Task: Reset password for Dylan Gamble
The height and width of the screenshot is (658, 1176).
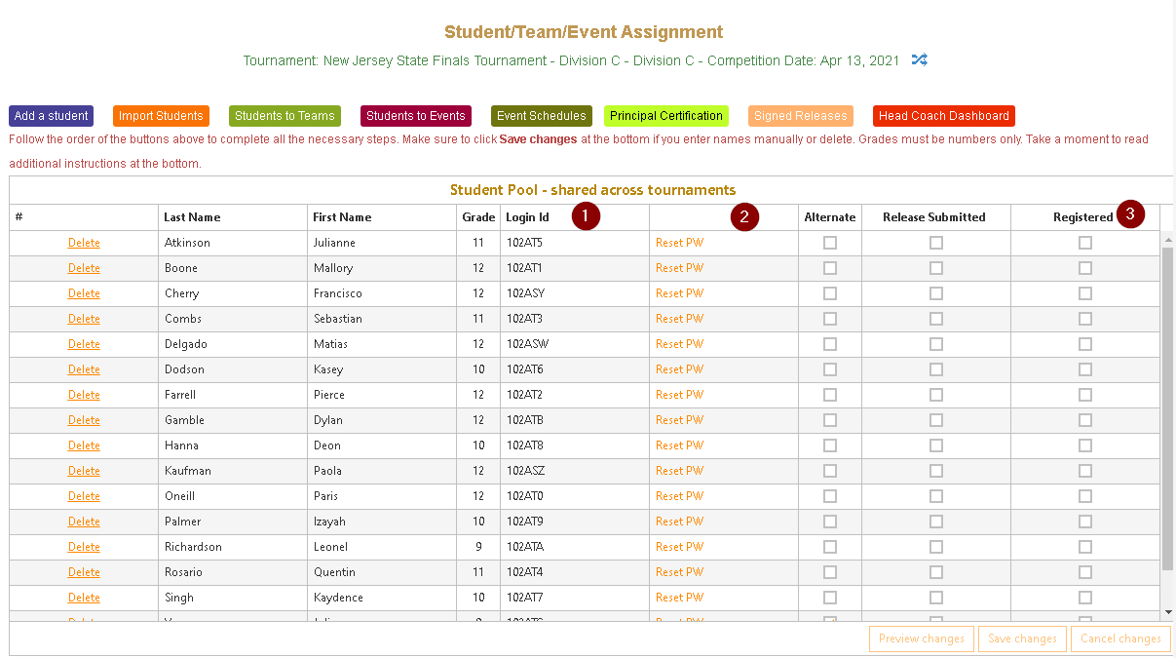Action: click(x=679, y=420)
